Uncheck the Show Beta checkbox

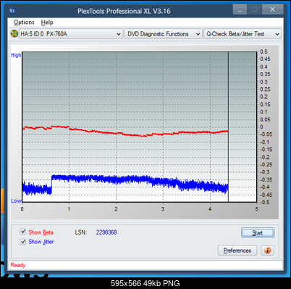coord(23,232)
